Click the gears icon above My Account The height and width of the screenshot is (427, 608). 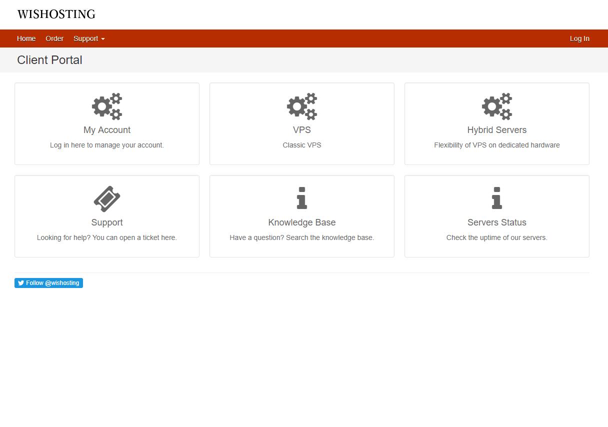click(107, 106)
